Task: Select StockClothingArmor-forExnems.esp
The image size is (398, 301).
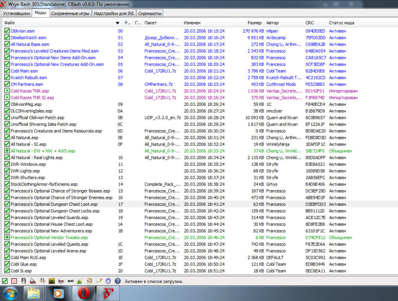Action: [44, 184]
